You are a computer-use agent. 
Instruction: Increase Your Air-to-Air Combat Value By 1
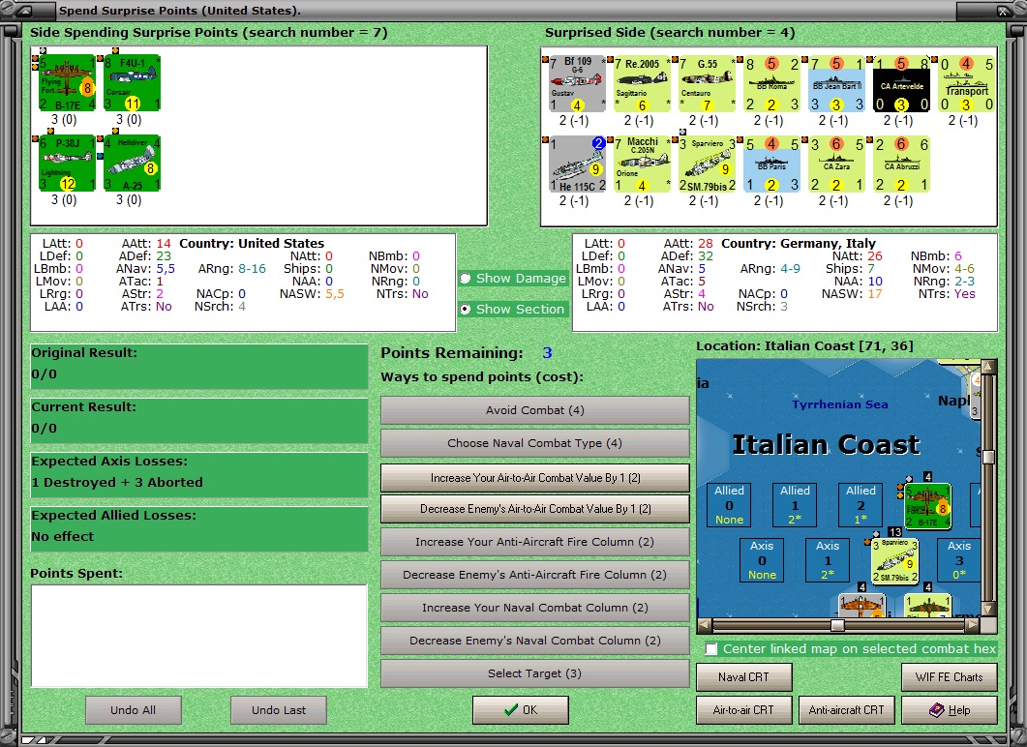click(x=534, y=478)
